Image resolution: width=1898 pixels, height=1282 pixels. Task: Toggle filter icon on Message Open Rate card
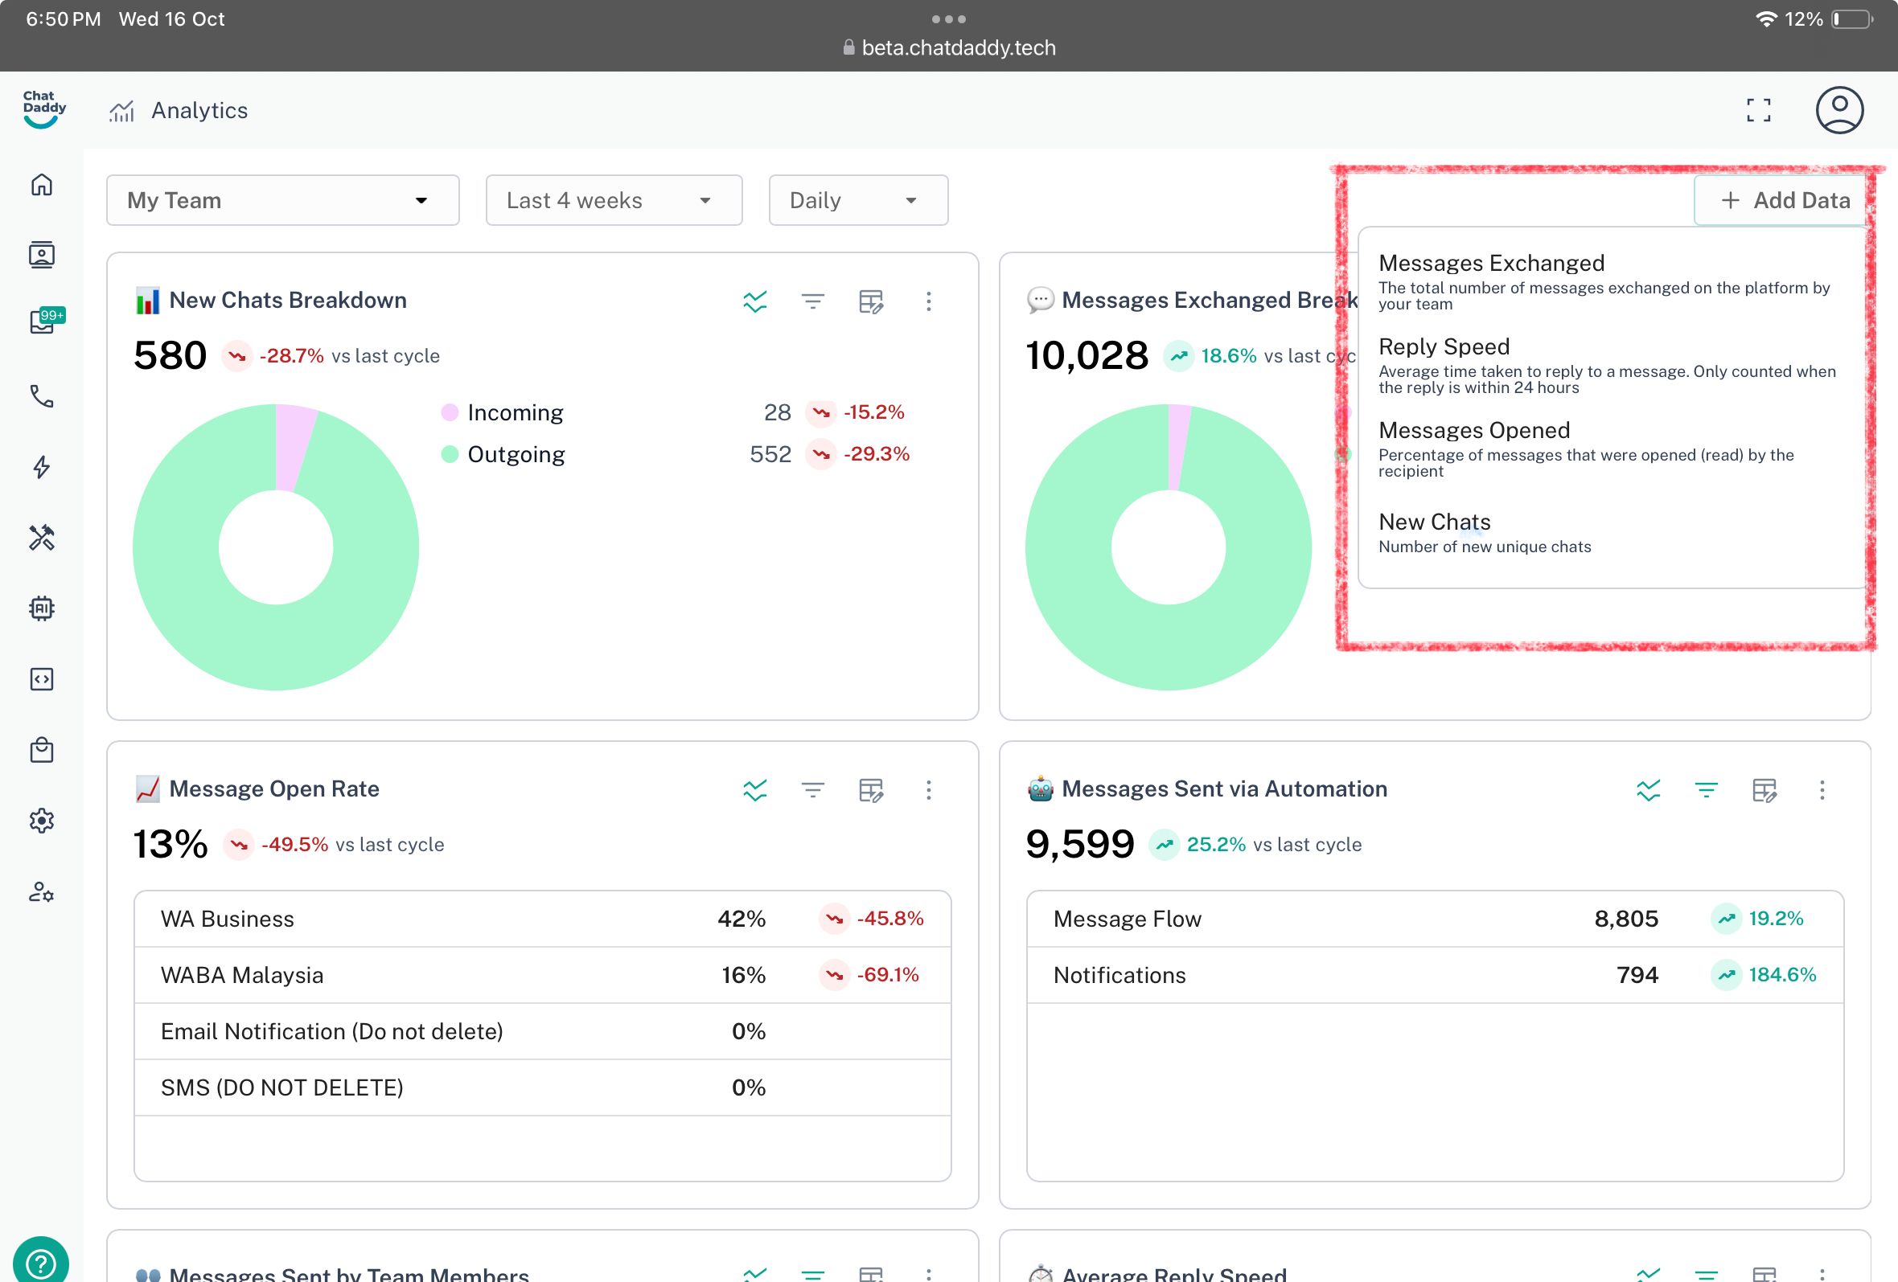coord(812,790)
